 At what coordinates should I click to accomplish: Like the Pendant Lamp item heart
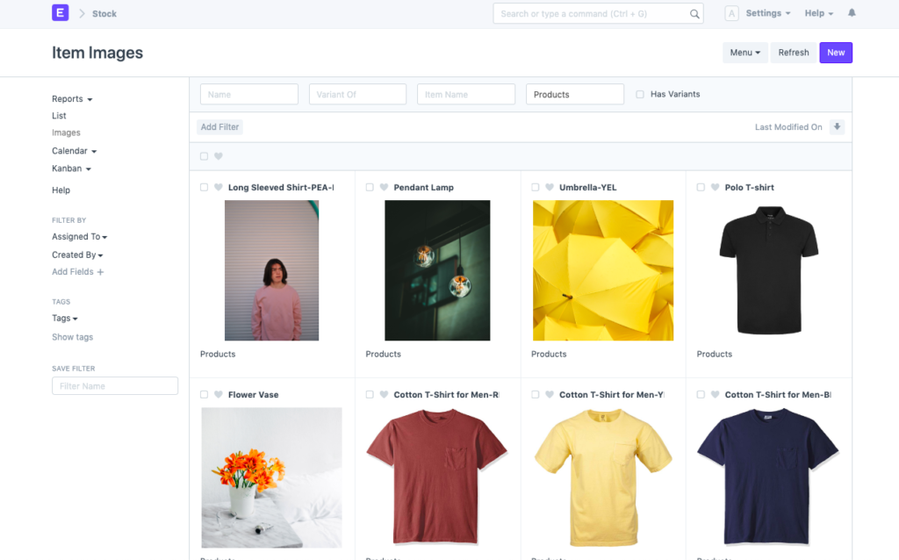click(384, 188)
